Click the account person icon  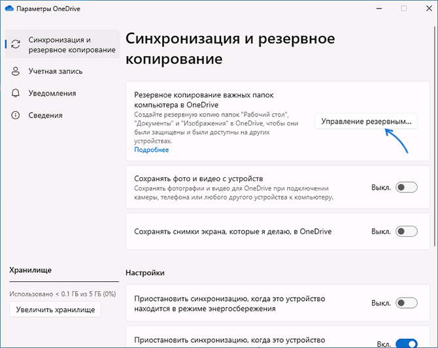(x=16, y=71)
